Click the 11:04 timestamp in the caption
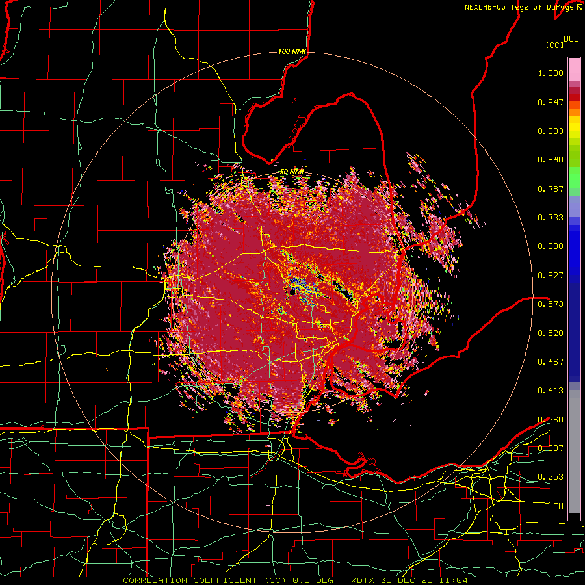585x585 pixels. pyautogui.click(x=454, y=580)
